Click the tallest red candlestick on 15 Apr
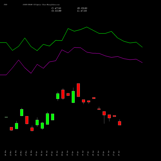 78,90
